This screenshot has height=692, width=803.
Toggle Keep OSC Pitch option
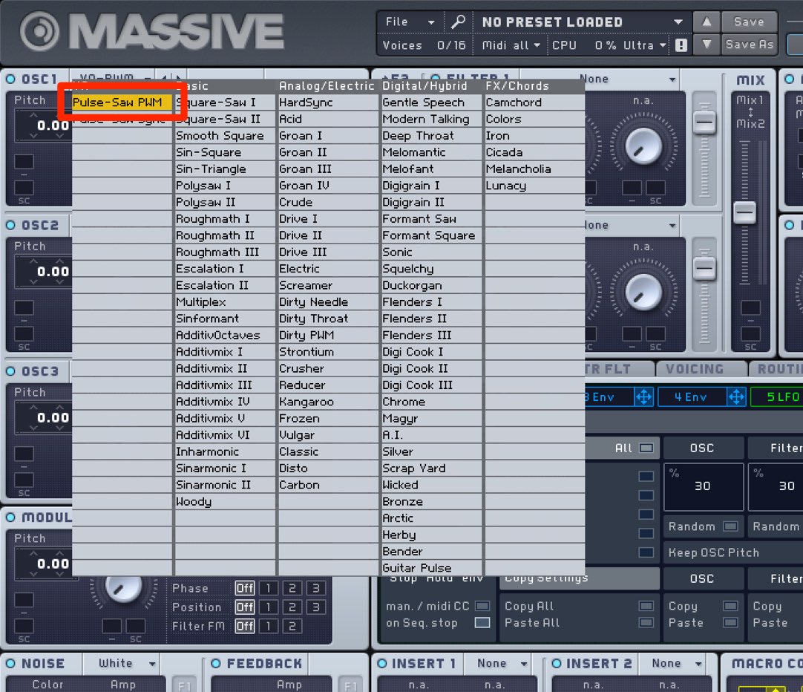click(x=732, y=552)
